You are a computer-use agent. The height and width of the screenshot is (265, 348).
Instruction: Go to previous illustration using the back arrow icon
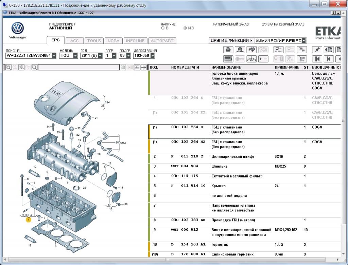(329, 59)
